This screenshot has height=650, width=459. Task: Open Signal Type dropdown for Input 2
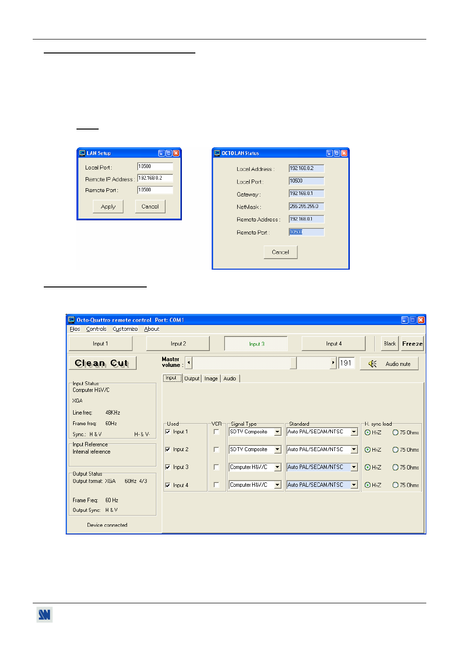(x=278, y=450)
